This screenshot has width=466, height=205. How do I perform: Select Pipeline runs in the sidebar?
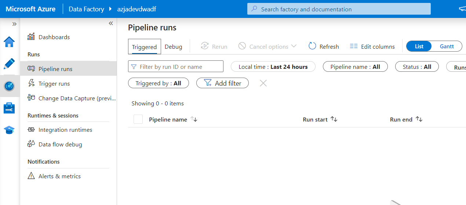[x=68, y=69]
